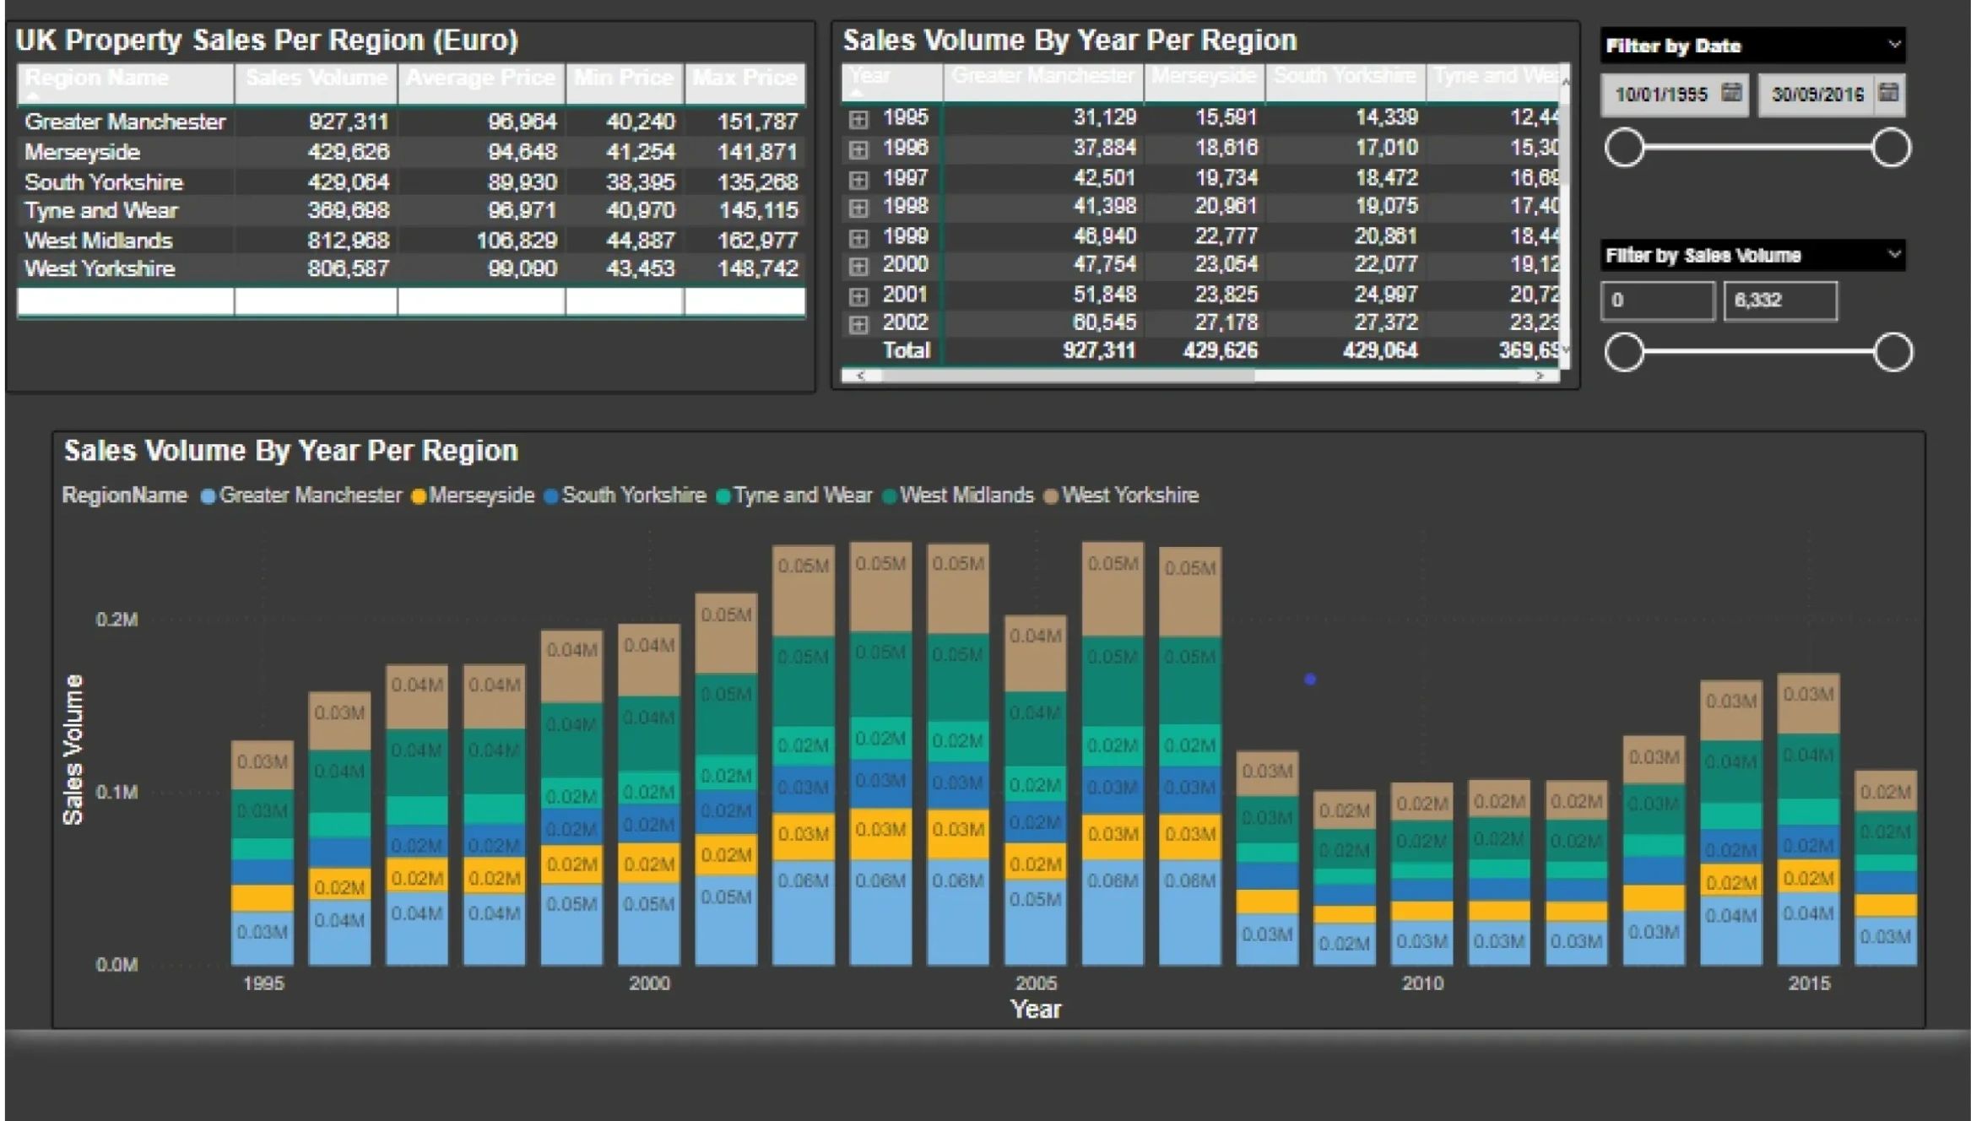The height and width of the screenshot is (1121, 1971).
Task: Click the UK Property Sales Per Region title
Action: pyautogui.click(x=267, y=41)
